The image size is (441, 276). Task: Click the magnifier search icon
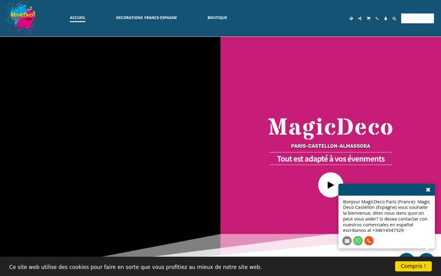(394, 18)
